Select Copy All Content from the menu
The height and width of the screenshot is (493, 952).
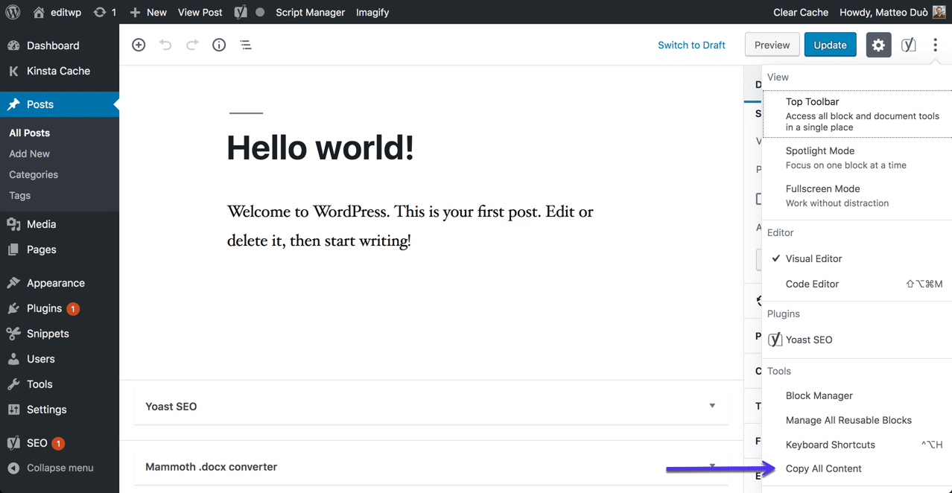[x=823, y=468]
